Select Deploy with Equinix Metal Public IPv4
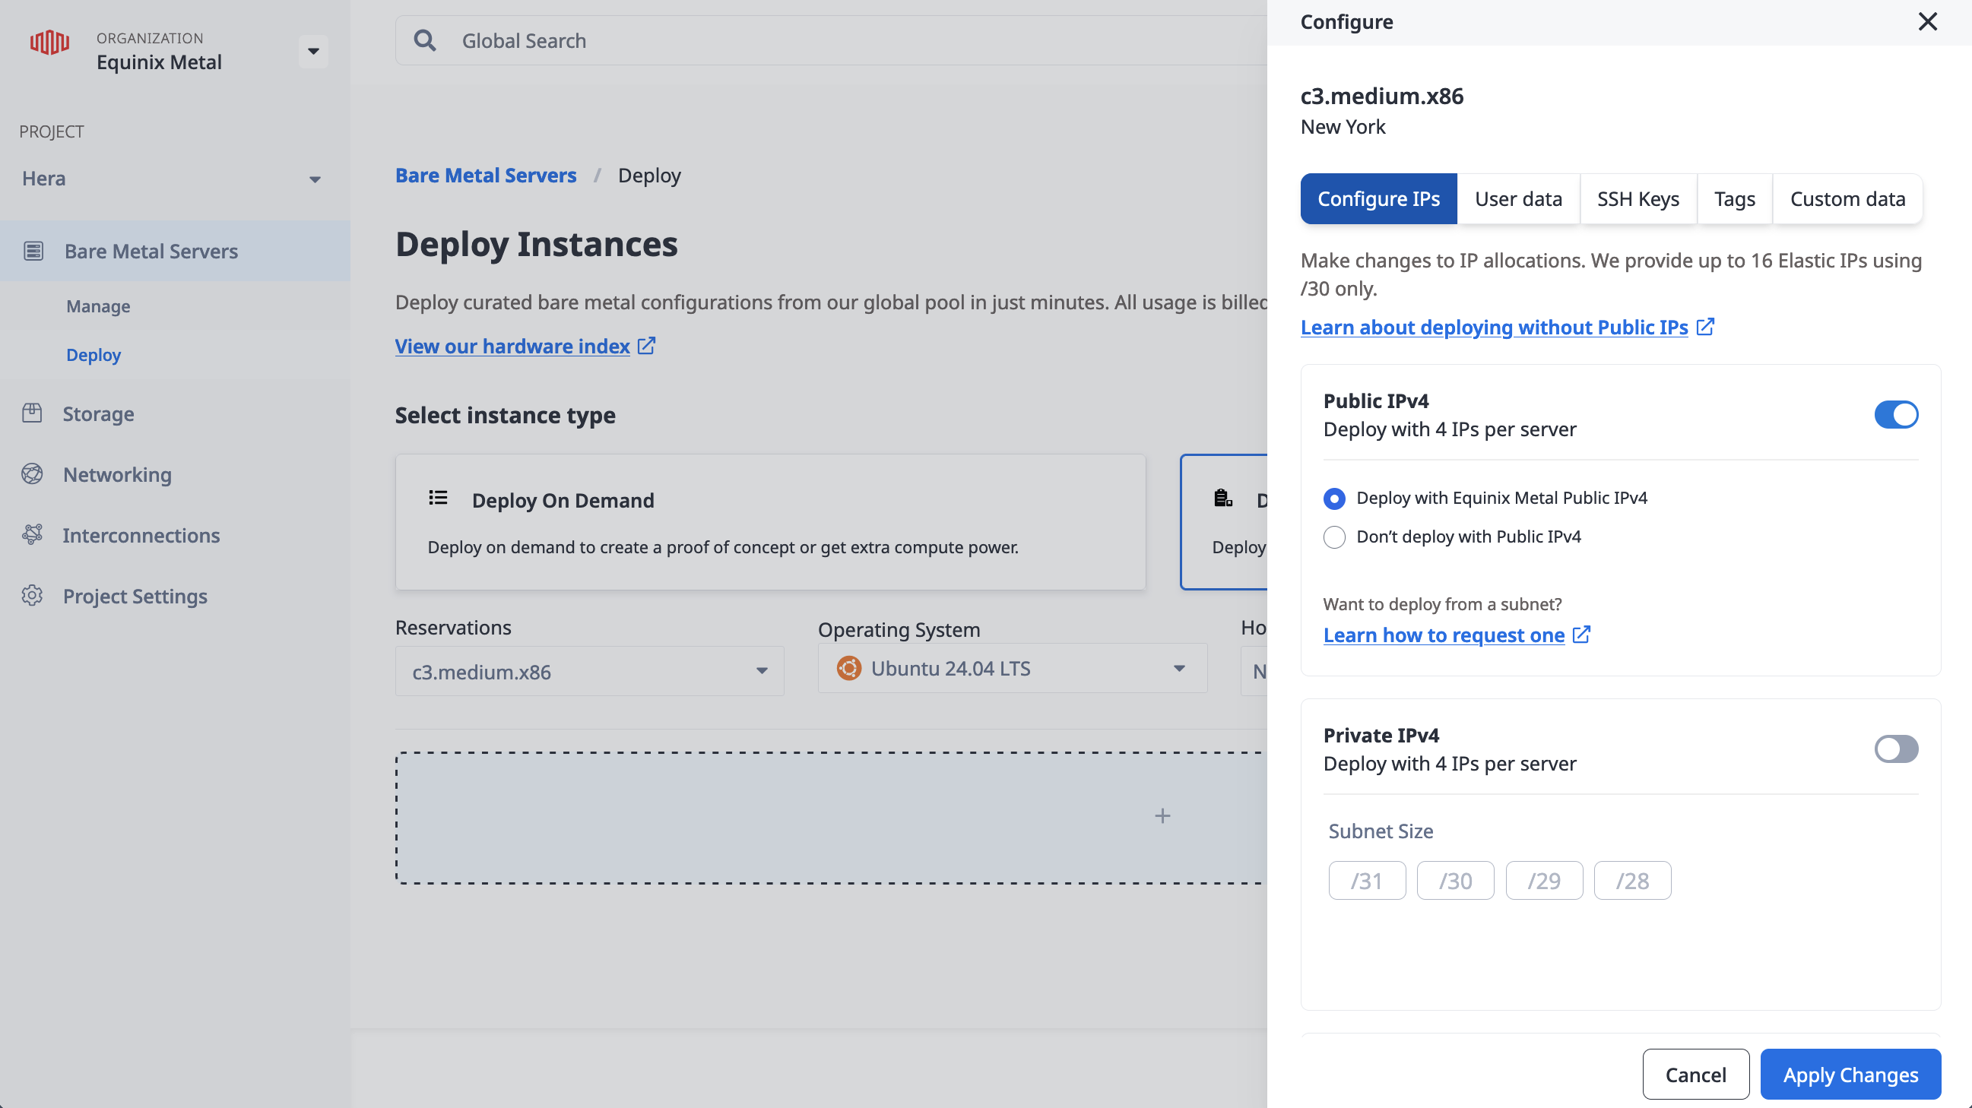This screenshot has height=1108, width=1972. tap(1334, 499)
